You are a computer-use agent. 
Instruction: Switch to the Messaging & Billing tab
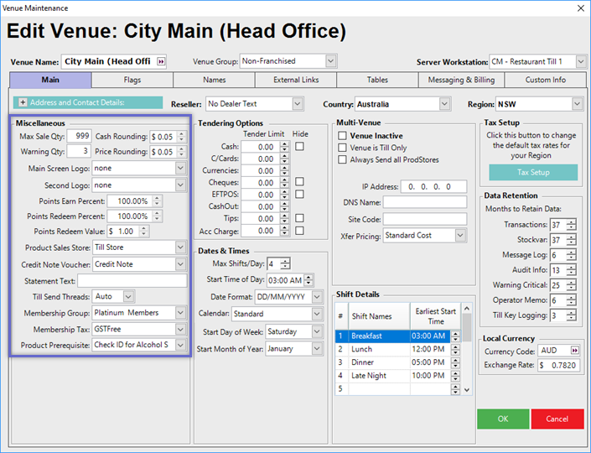pos(461,80)
